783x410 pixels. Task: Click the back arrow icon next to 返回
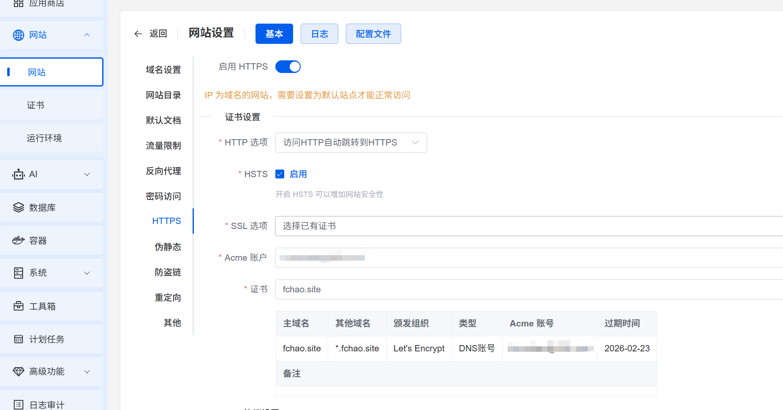138,34
